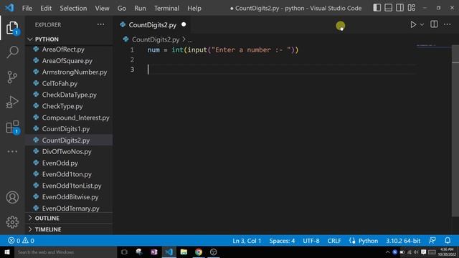Viewport: 459px width, 258px height.
Task: Open the Help menu
Action: (x=194, y=8)
